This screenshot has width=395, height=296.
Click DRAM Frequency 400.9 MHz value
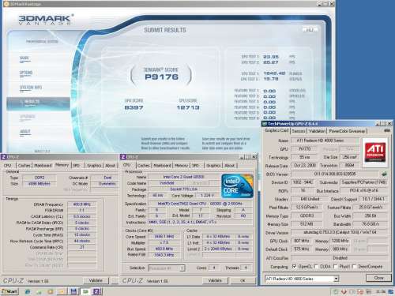(x=82, y=204)
